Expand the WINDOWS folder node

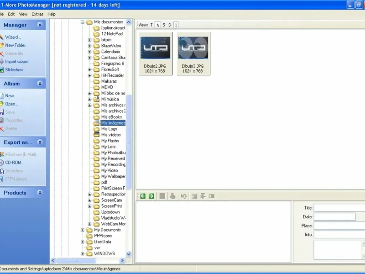tap(83, 254)
